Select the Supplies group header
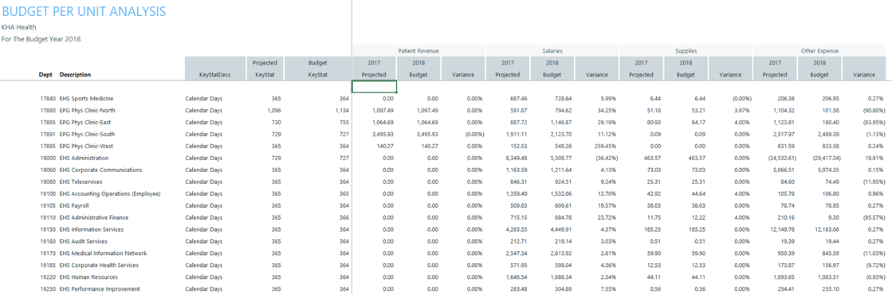 click(x=686, y=51)
